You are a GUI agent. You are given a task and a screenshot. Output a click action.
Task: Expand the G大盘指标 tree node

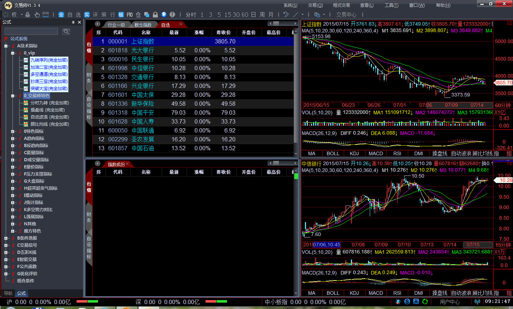click(13, 181)
